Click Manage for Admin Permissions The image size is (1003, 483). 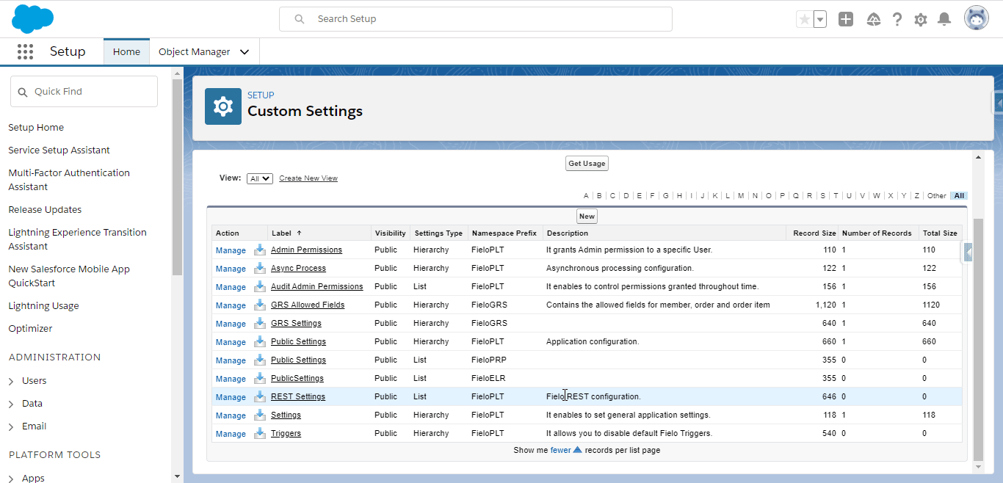pyautogui.click(x=231, y=250)
